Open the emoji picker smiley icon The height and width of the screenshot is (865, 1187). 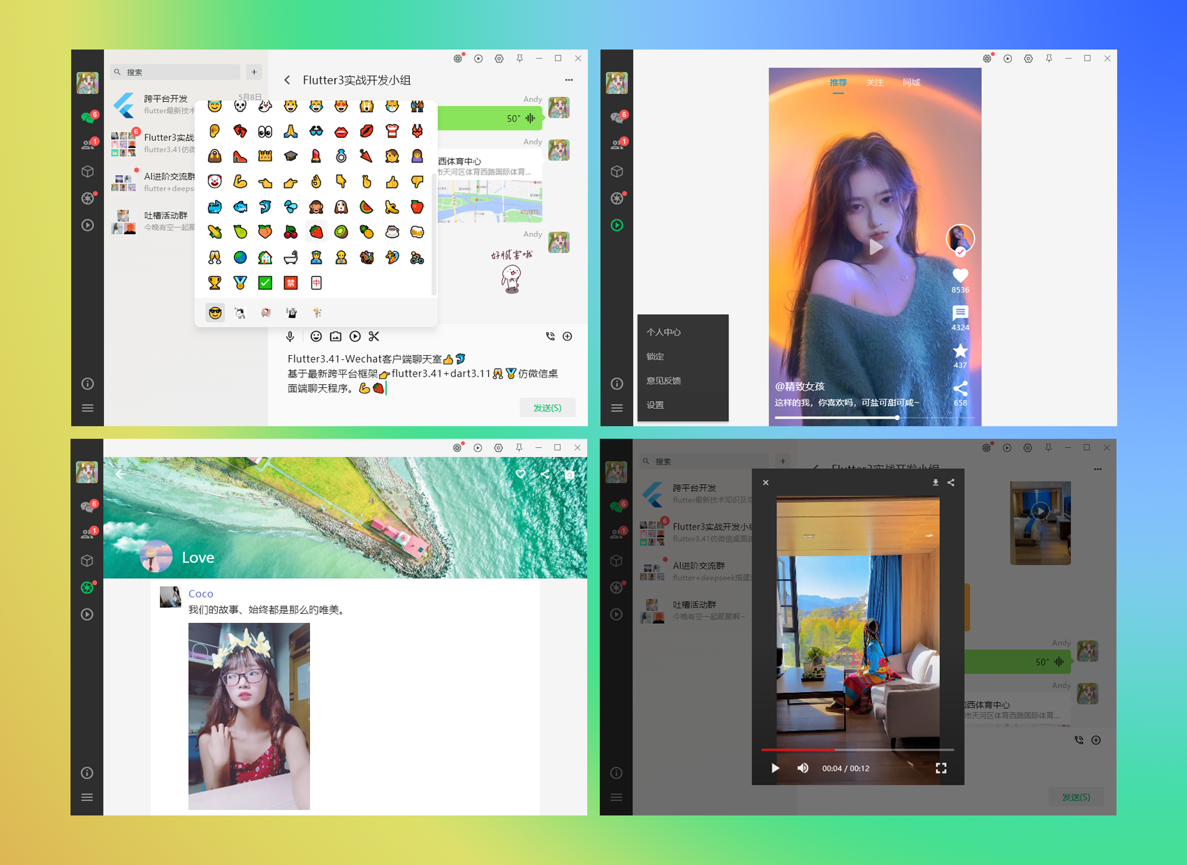(316, 336)
